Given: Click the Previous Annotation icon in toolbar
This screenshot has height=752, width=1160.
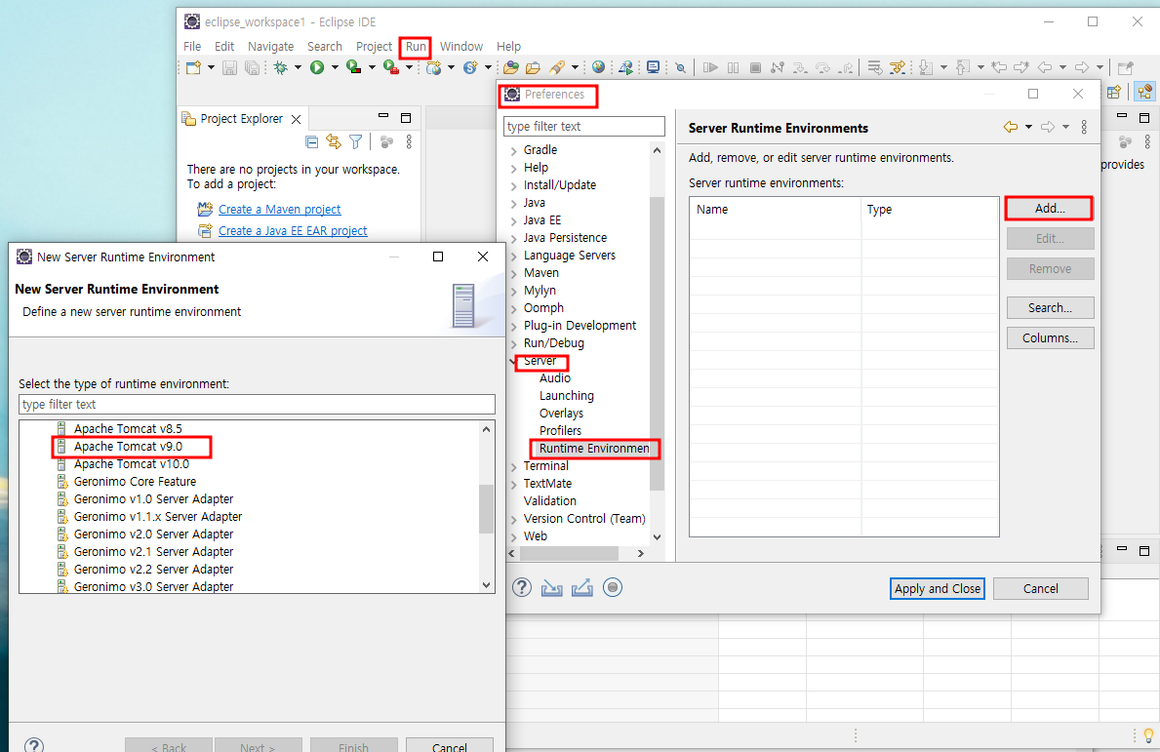Looking at the screenshot, I should 963,68.
